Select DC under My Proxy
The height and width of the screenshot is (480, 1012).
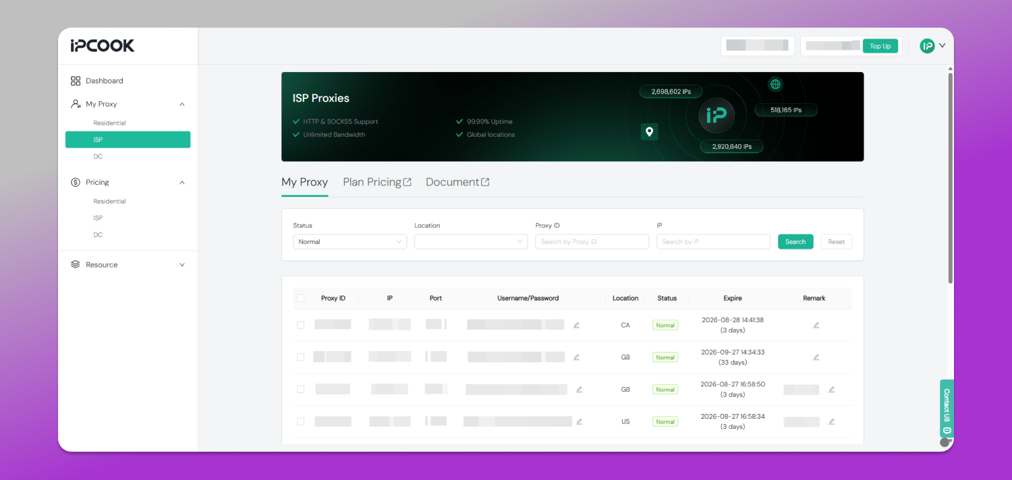98,156
